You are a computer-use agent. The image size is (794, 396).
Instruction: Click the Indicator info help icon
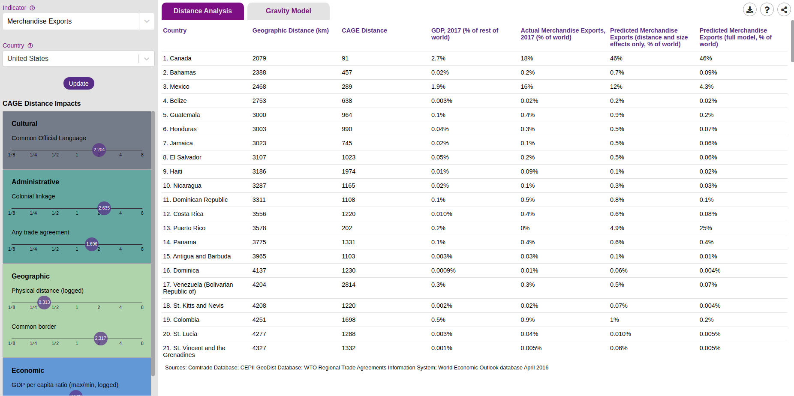point(32,8)
